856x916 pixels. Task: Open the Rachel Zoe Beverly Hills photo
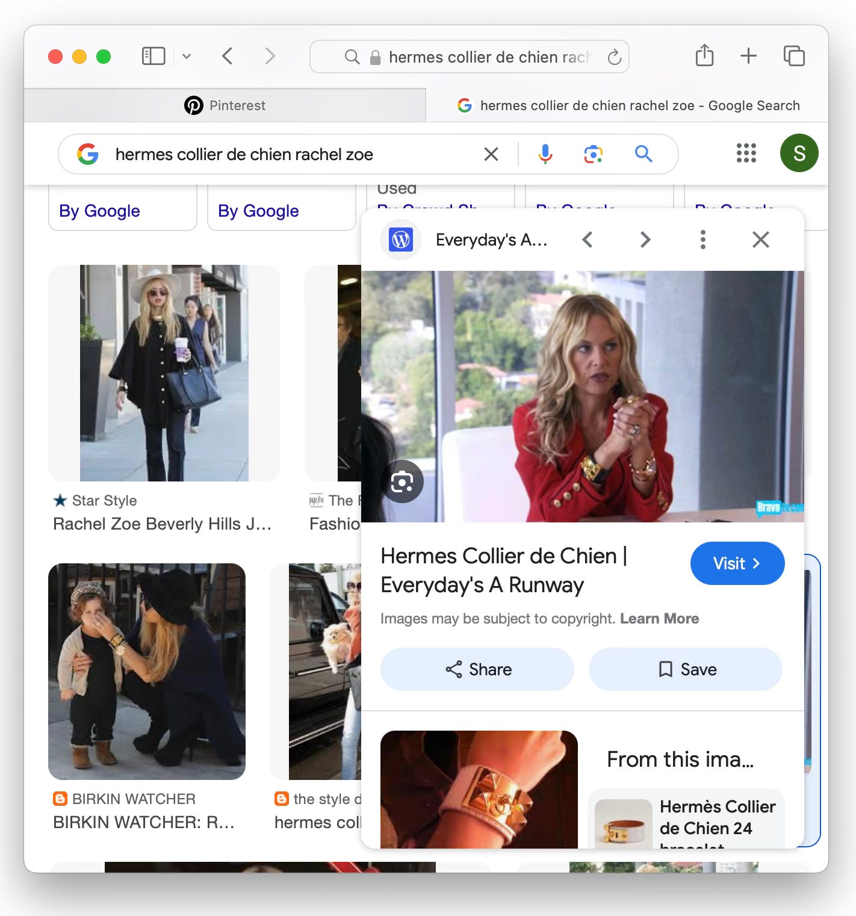pyautogui.click(x=164, y=373)
